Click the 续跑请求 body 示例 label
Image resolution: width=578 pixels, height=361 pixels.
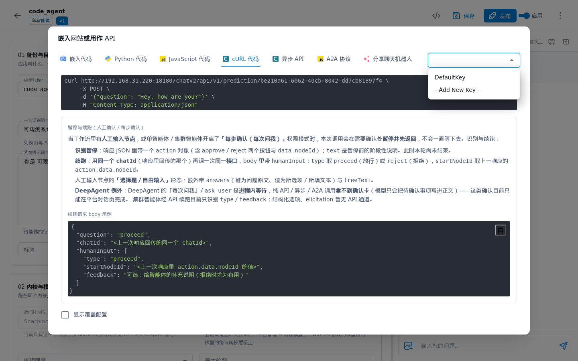click(x=90, y=214)
